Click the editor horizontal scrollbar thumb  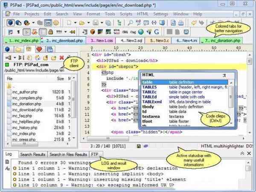[x=108, y=138]
